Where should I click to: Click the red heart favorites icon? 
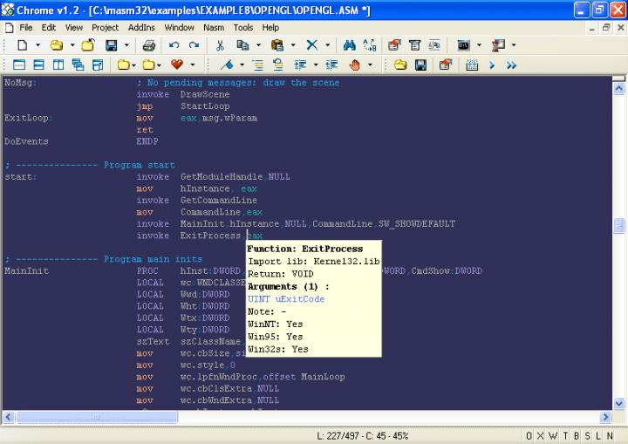tap(176, 65)
